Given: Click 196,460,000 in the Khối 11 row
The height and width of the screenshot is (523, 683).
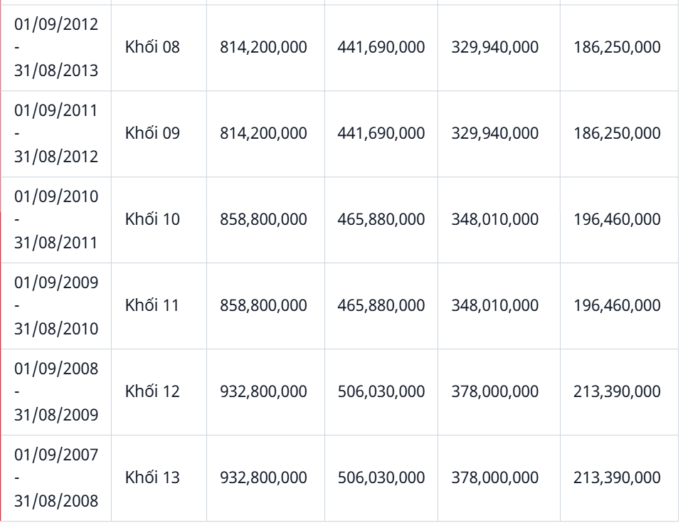Looking at the screenshot, I should [x=617, y=305].
